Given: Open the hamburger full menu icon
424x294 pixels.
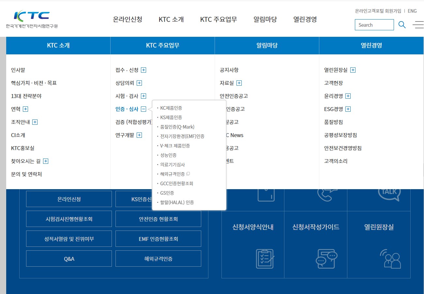Looking at the screenshot, I should coord(418,25).
